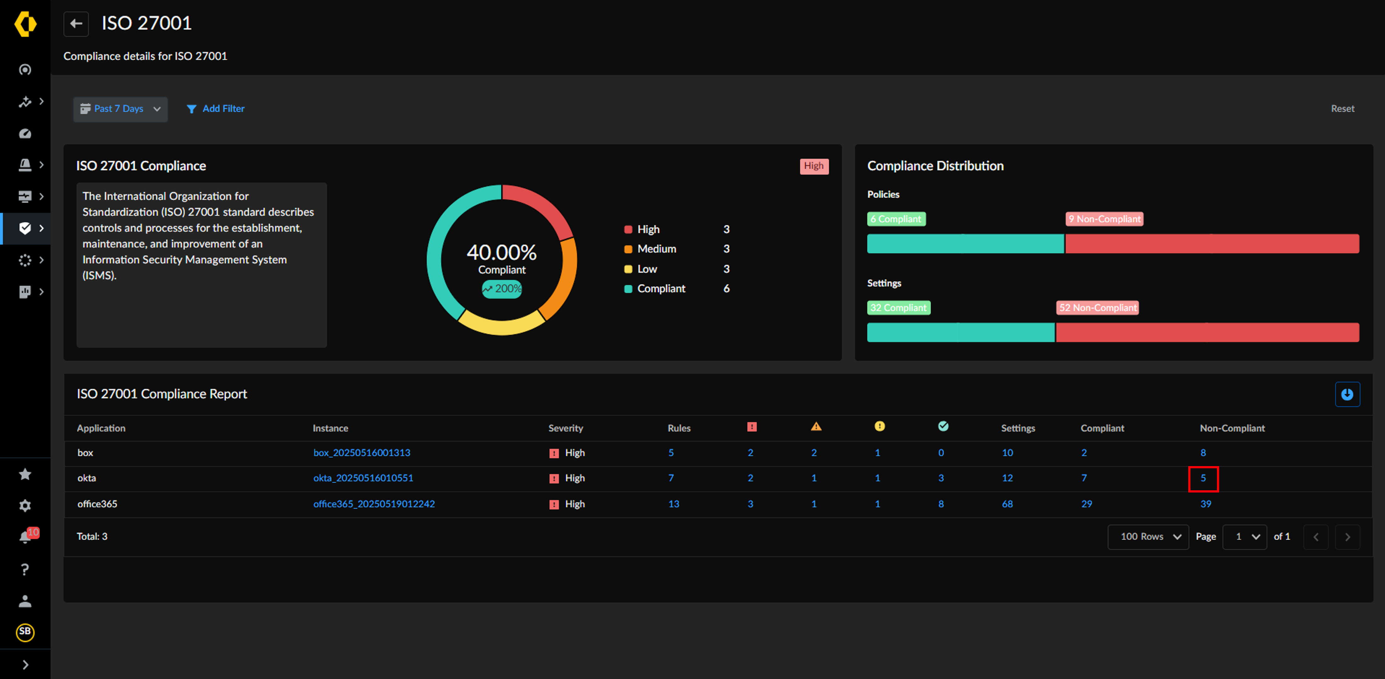Open the Page number dropdown
This screenshot has height=679, width=1385.
pos(1245,537)
